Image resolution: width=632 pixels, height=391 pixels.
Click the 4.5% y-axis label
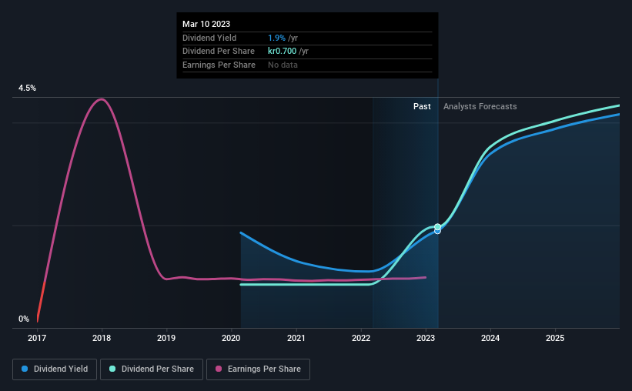coord(27,88)
